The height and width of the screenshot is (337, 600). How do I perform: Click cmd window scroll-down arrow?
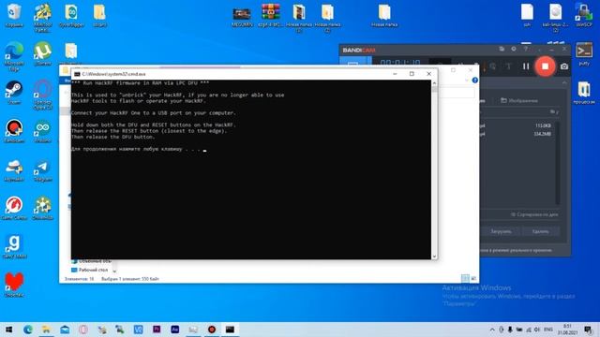click(x=434, y=256)
